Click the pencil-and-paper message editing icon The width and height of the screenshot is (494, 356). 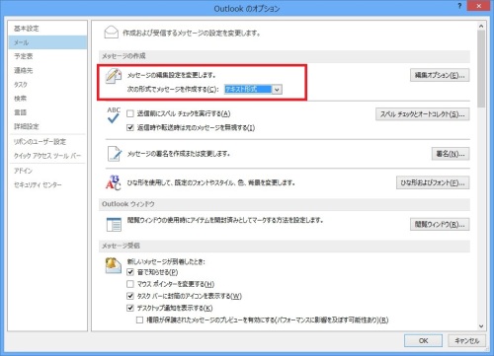tap(114, 76)
